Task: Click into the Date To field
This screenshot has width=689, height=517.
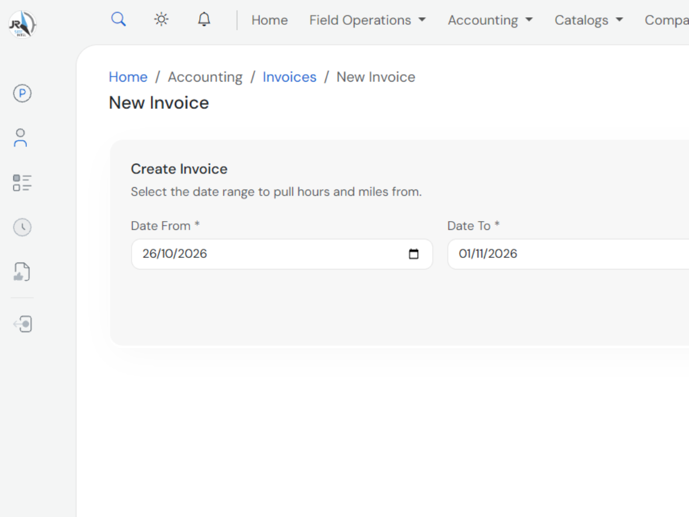Action: 568,254
